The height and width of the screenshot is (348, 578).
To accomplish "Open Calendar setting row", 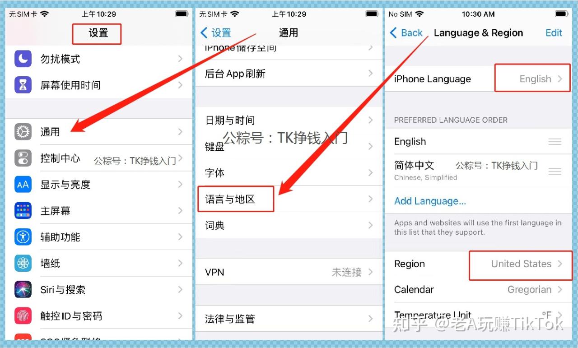I will [478, 290].
